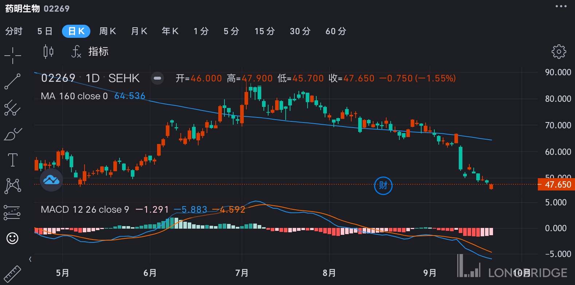Select the forecast measurement tool

pyautogui.click(x=12, y=212)
